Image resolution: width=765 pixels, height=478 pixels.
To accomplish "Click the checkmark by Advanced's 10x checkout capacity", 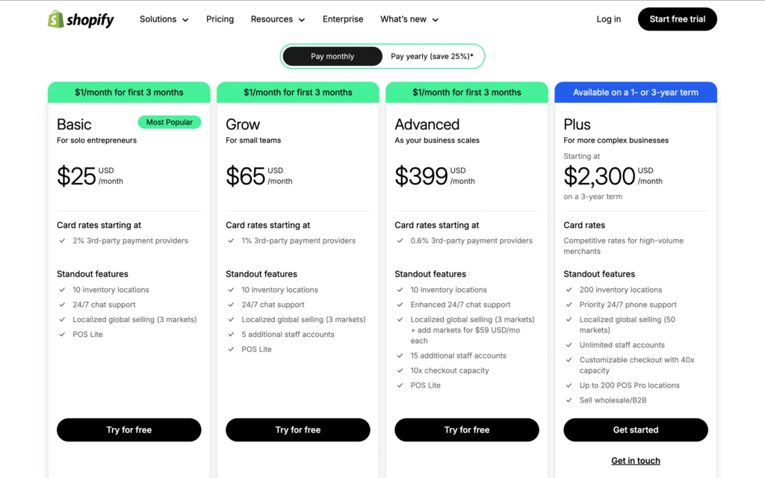I will pos(400,370).
